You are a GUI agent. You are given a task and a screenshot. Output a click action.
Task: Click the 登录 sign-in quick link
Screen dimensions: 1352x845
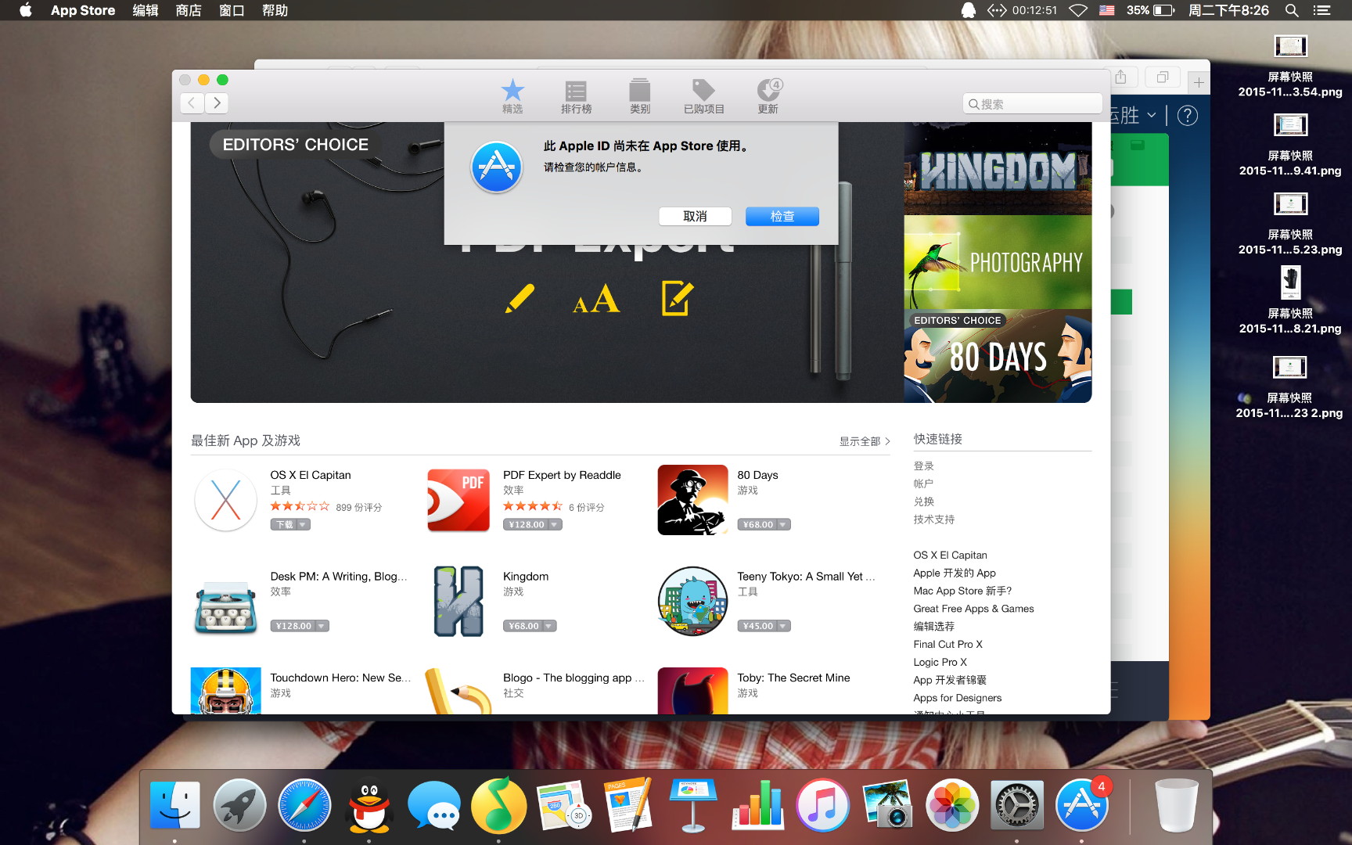coord(924,466)
